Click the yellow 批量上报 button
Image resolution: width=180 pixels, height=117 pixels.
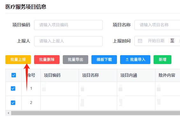pyautogui.click(x=18, y=60)
